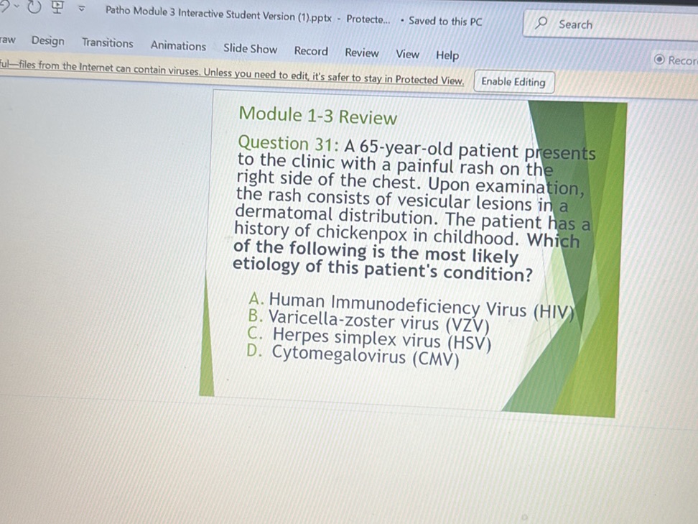
Task: Open Customize Quick Access Toolbar dropdown
Action: 81,9
